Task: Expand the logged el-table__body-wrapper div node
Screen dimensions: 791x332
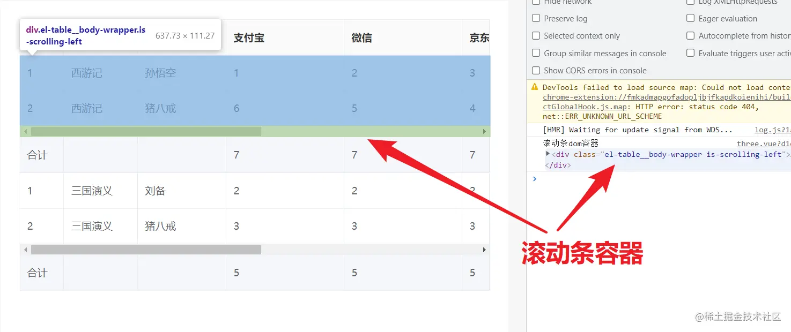Action: (548, 154)
